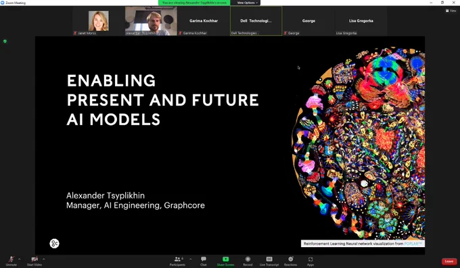Screen dimensions: 460x268
Task: Leave the meeting
Action: [449, 261]
